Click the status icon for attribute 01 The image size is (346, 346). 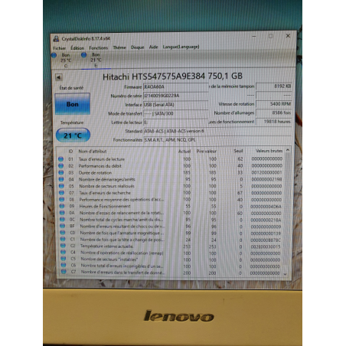(x=60, y=159)
